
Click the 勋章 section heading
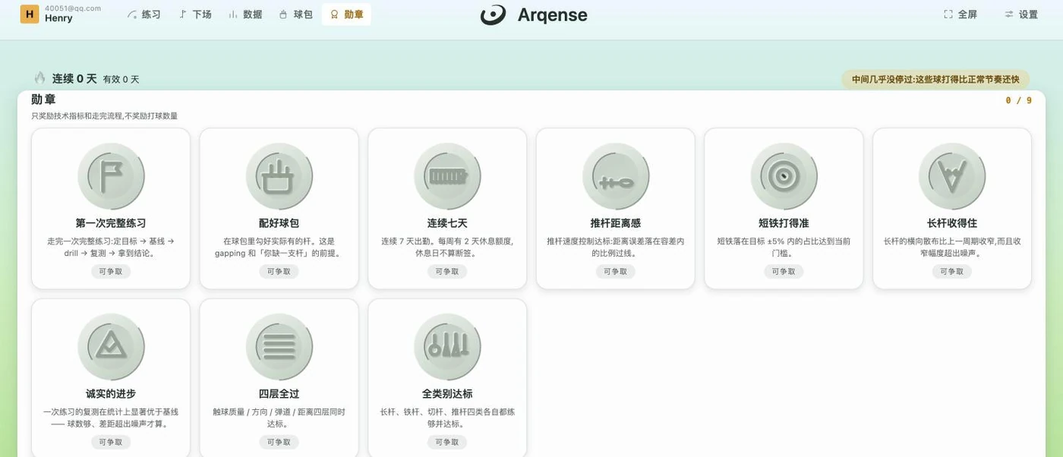tap(43, 99)
